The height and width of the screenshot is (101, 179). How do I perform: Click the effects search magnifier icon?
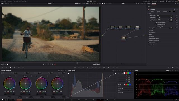[x=175, y=4]
